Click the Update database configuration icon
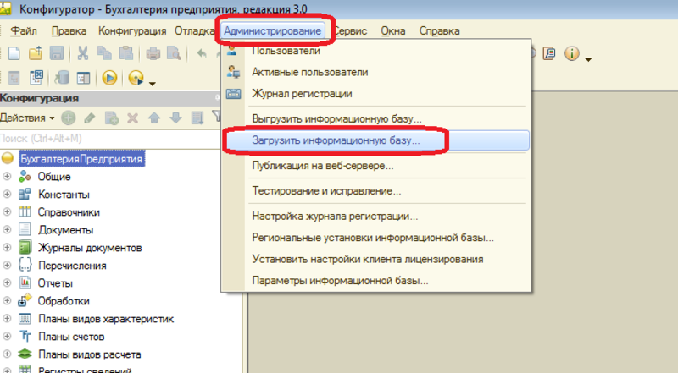This screenshot has height=373, width=678. 62,78
